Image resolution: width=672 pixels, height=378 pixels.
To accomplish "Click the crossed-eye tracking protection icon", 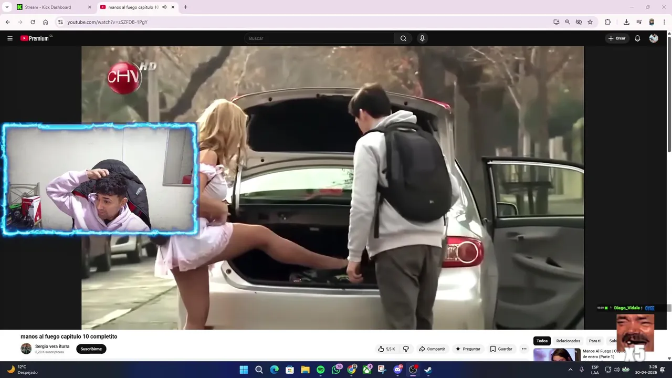I will click(579, 22).
